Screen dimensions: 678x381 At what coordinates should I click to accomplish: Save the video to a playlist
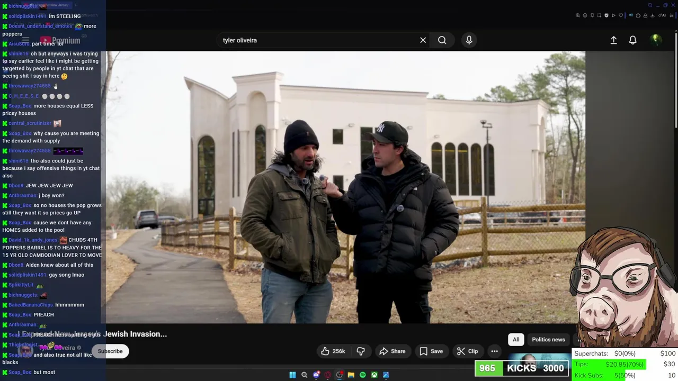[x=431, y=351]
